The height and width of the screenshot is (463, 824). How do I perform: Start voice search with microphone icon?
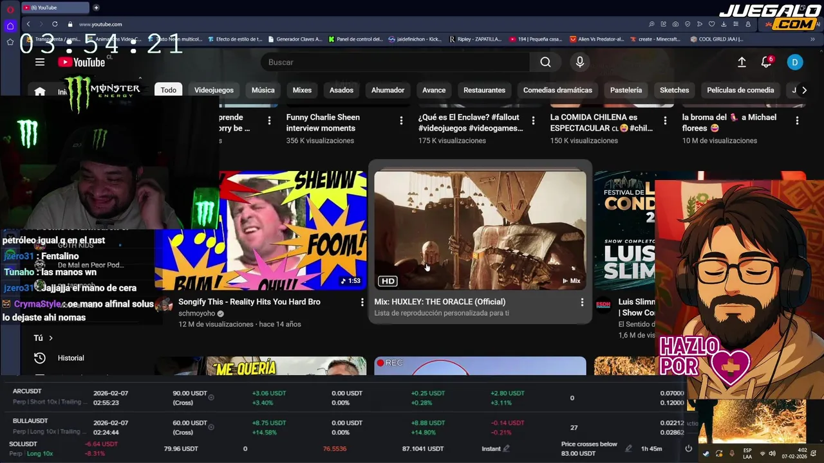pos(580,62)
